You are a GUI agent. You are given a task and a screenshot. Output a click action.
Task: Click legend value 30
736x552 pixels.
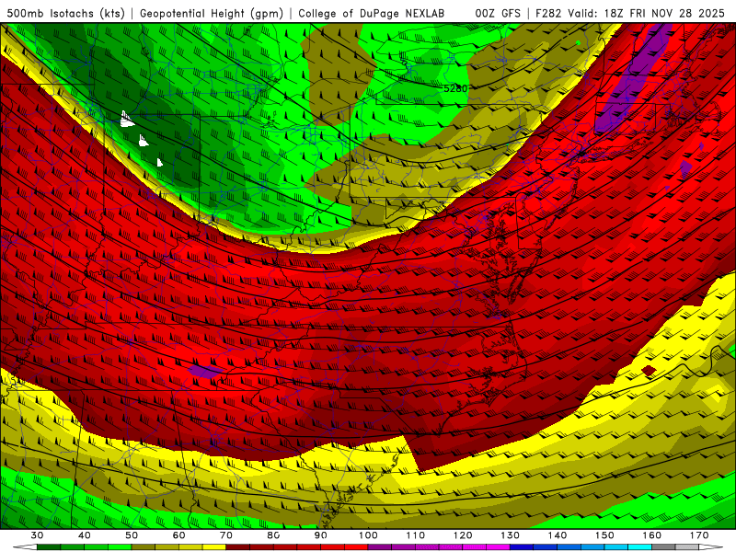37,535
